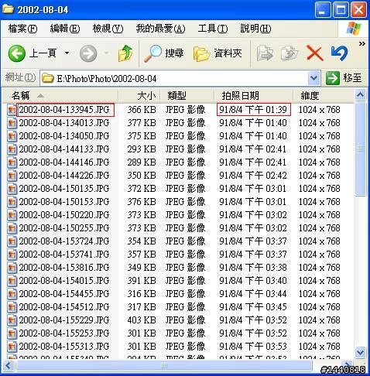
Task: Open the 我的最愛(A) menu
Action: [x=160, y=29]
